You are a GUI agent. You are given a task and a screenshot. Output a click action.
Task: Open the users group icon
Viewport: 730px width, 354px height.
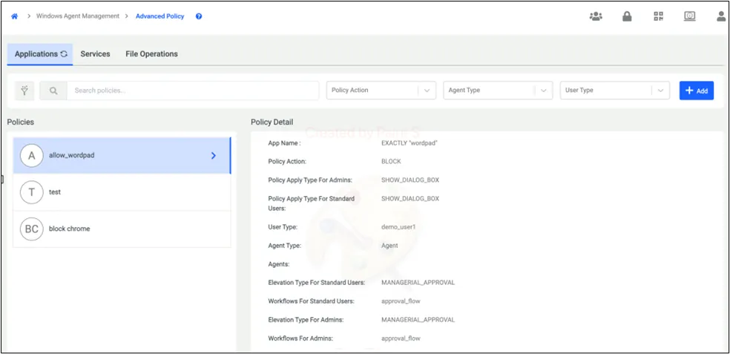(x=596, y=16)
